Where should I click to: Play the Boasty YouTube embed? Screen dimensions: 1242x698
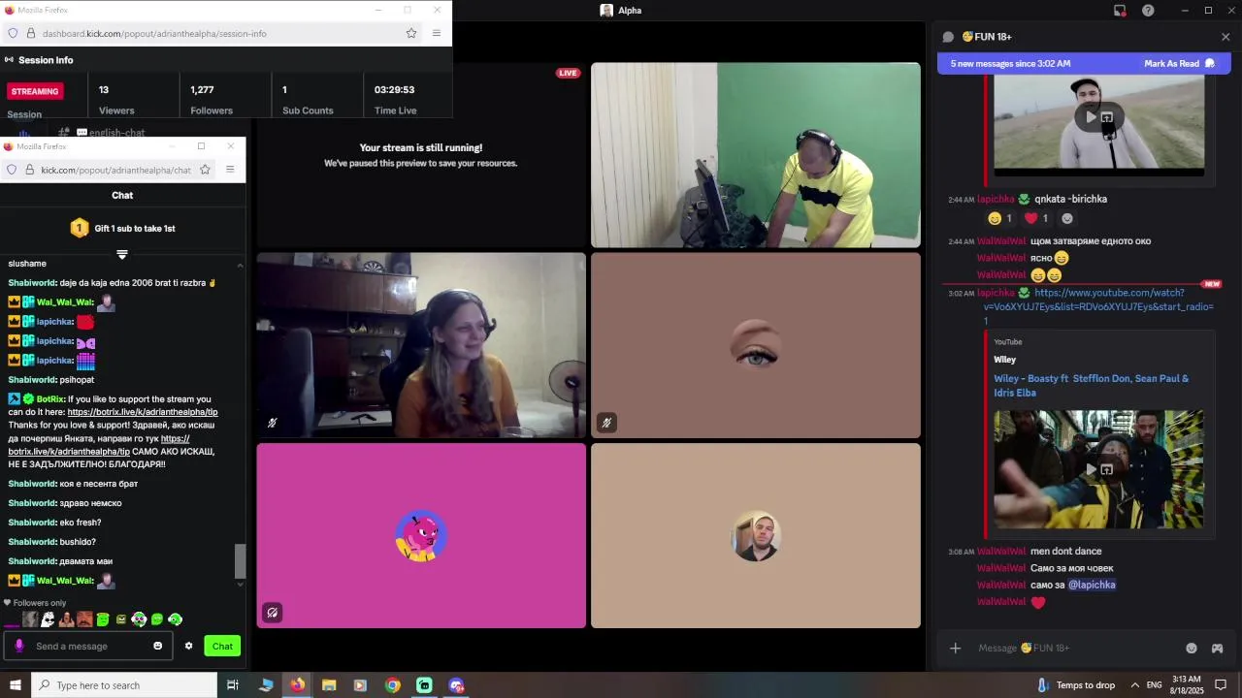(x=1091, y=470)
